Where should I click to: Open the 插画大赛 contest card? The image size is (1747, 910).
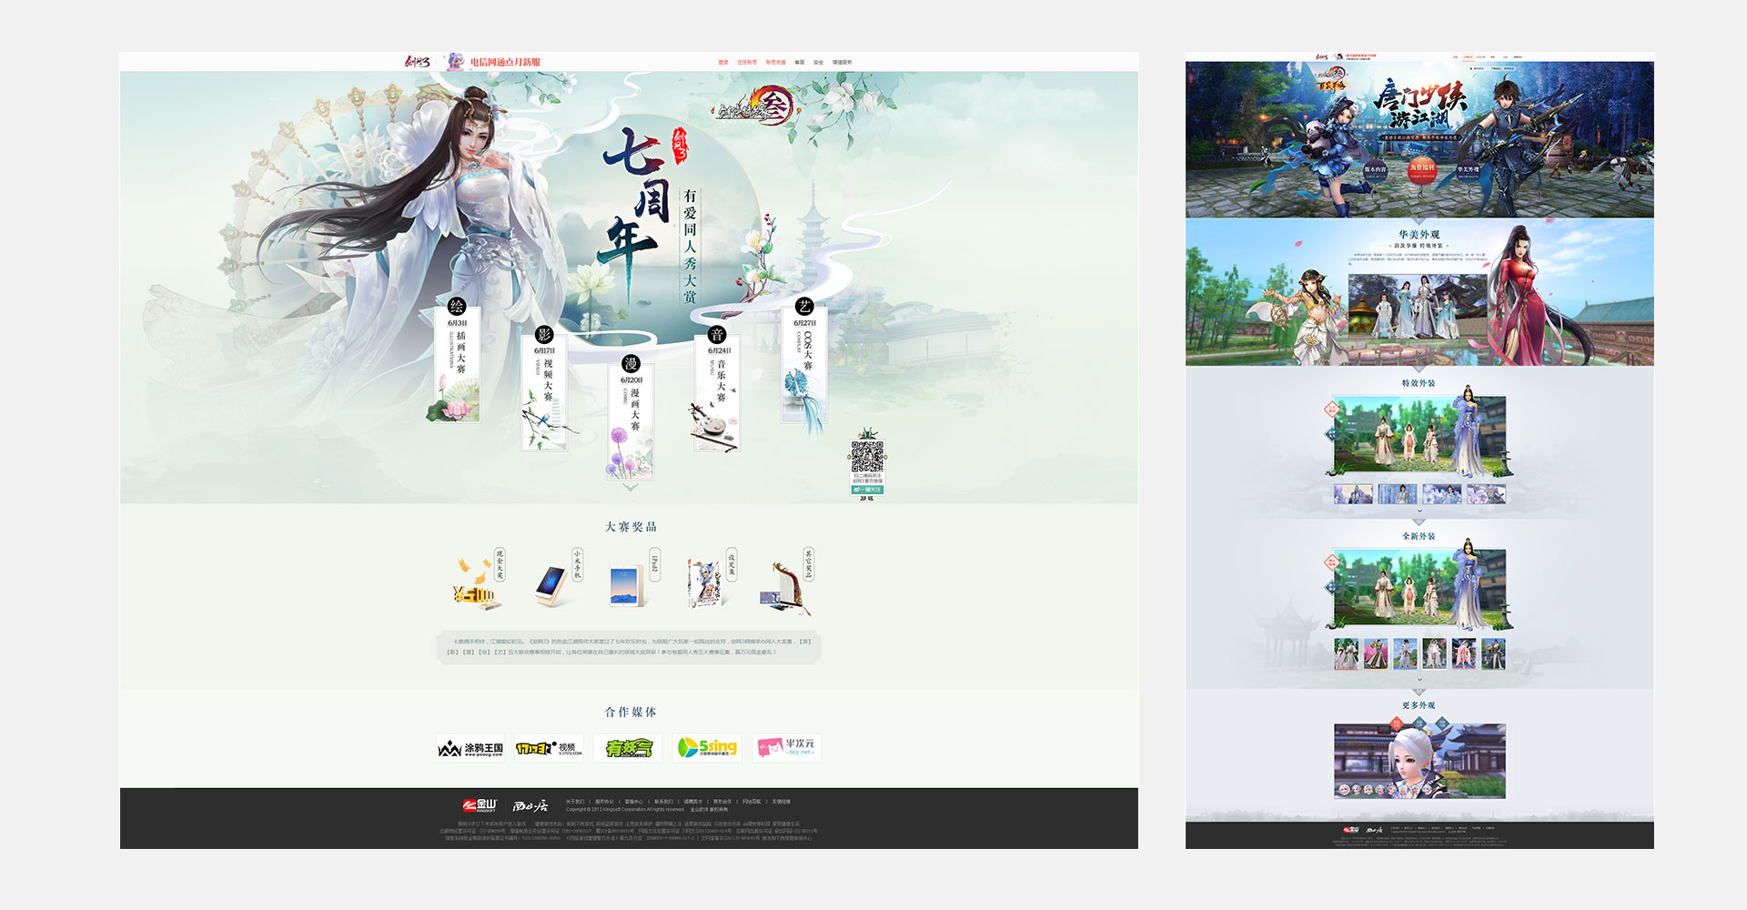click(457, 366)
